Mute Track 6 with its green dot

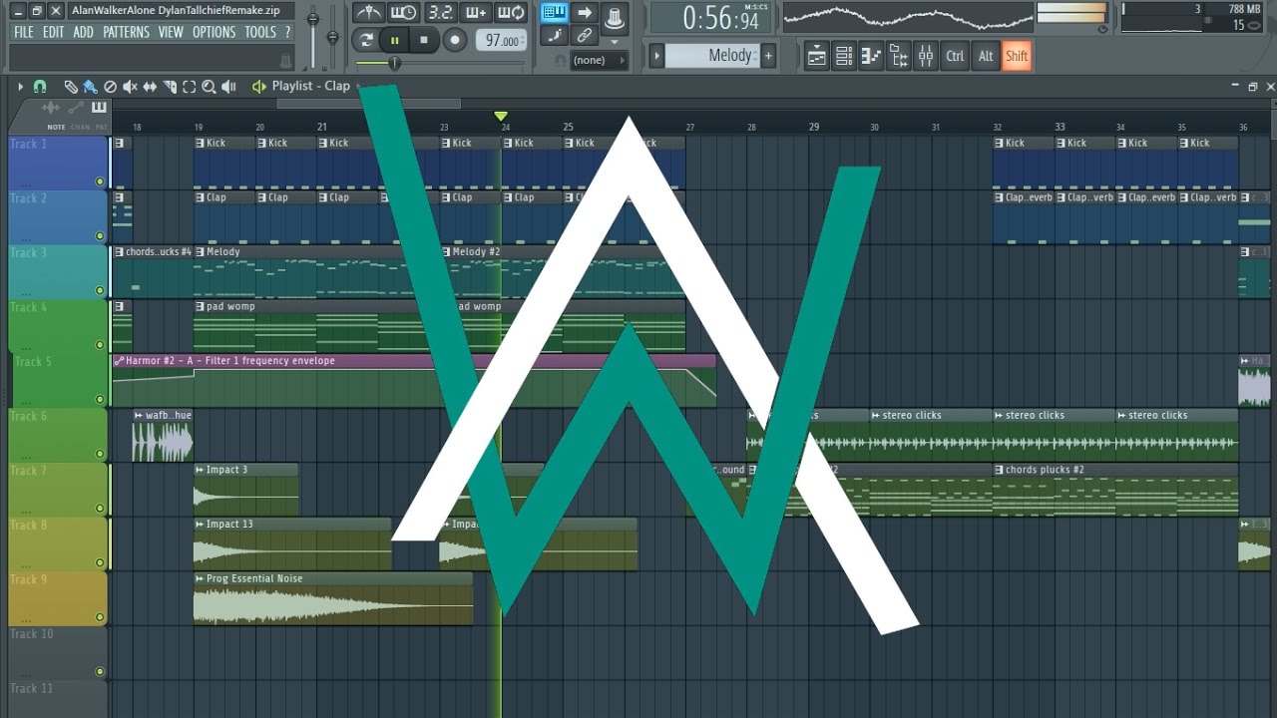coord(100,454)
